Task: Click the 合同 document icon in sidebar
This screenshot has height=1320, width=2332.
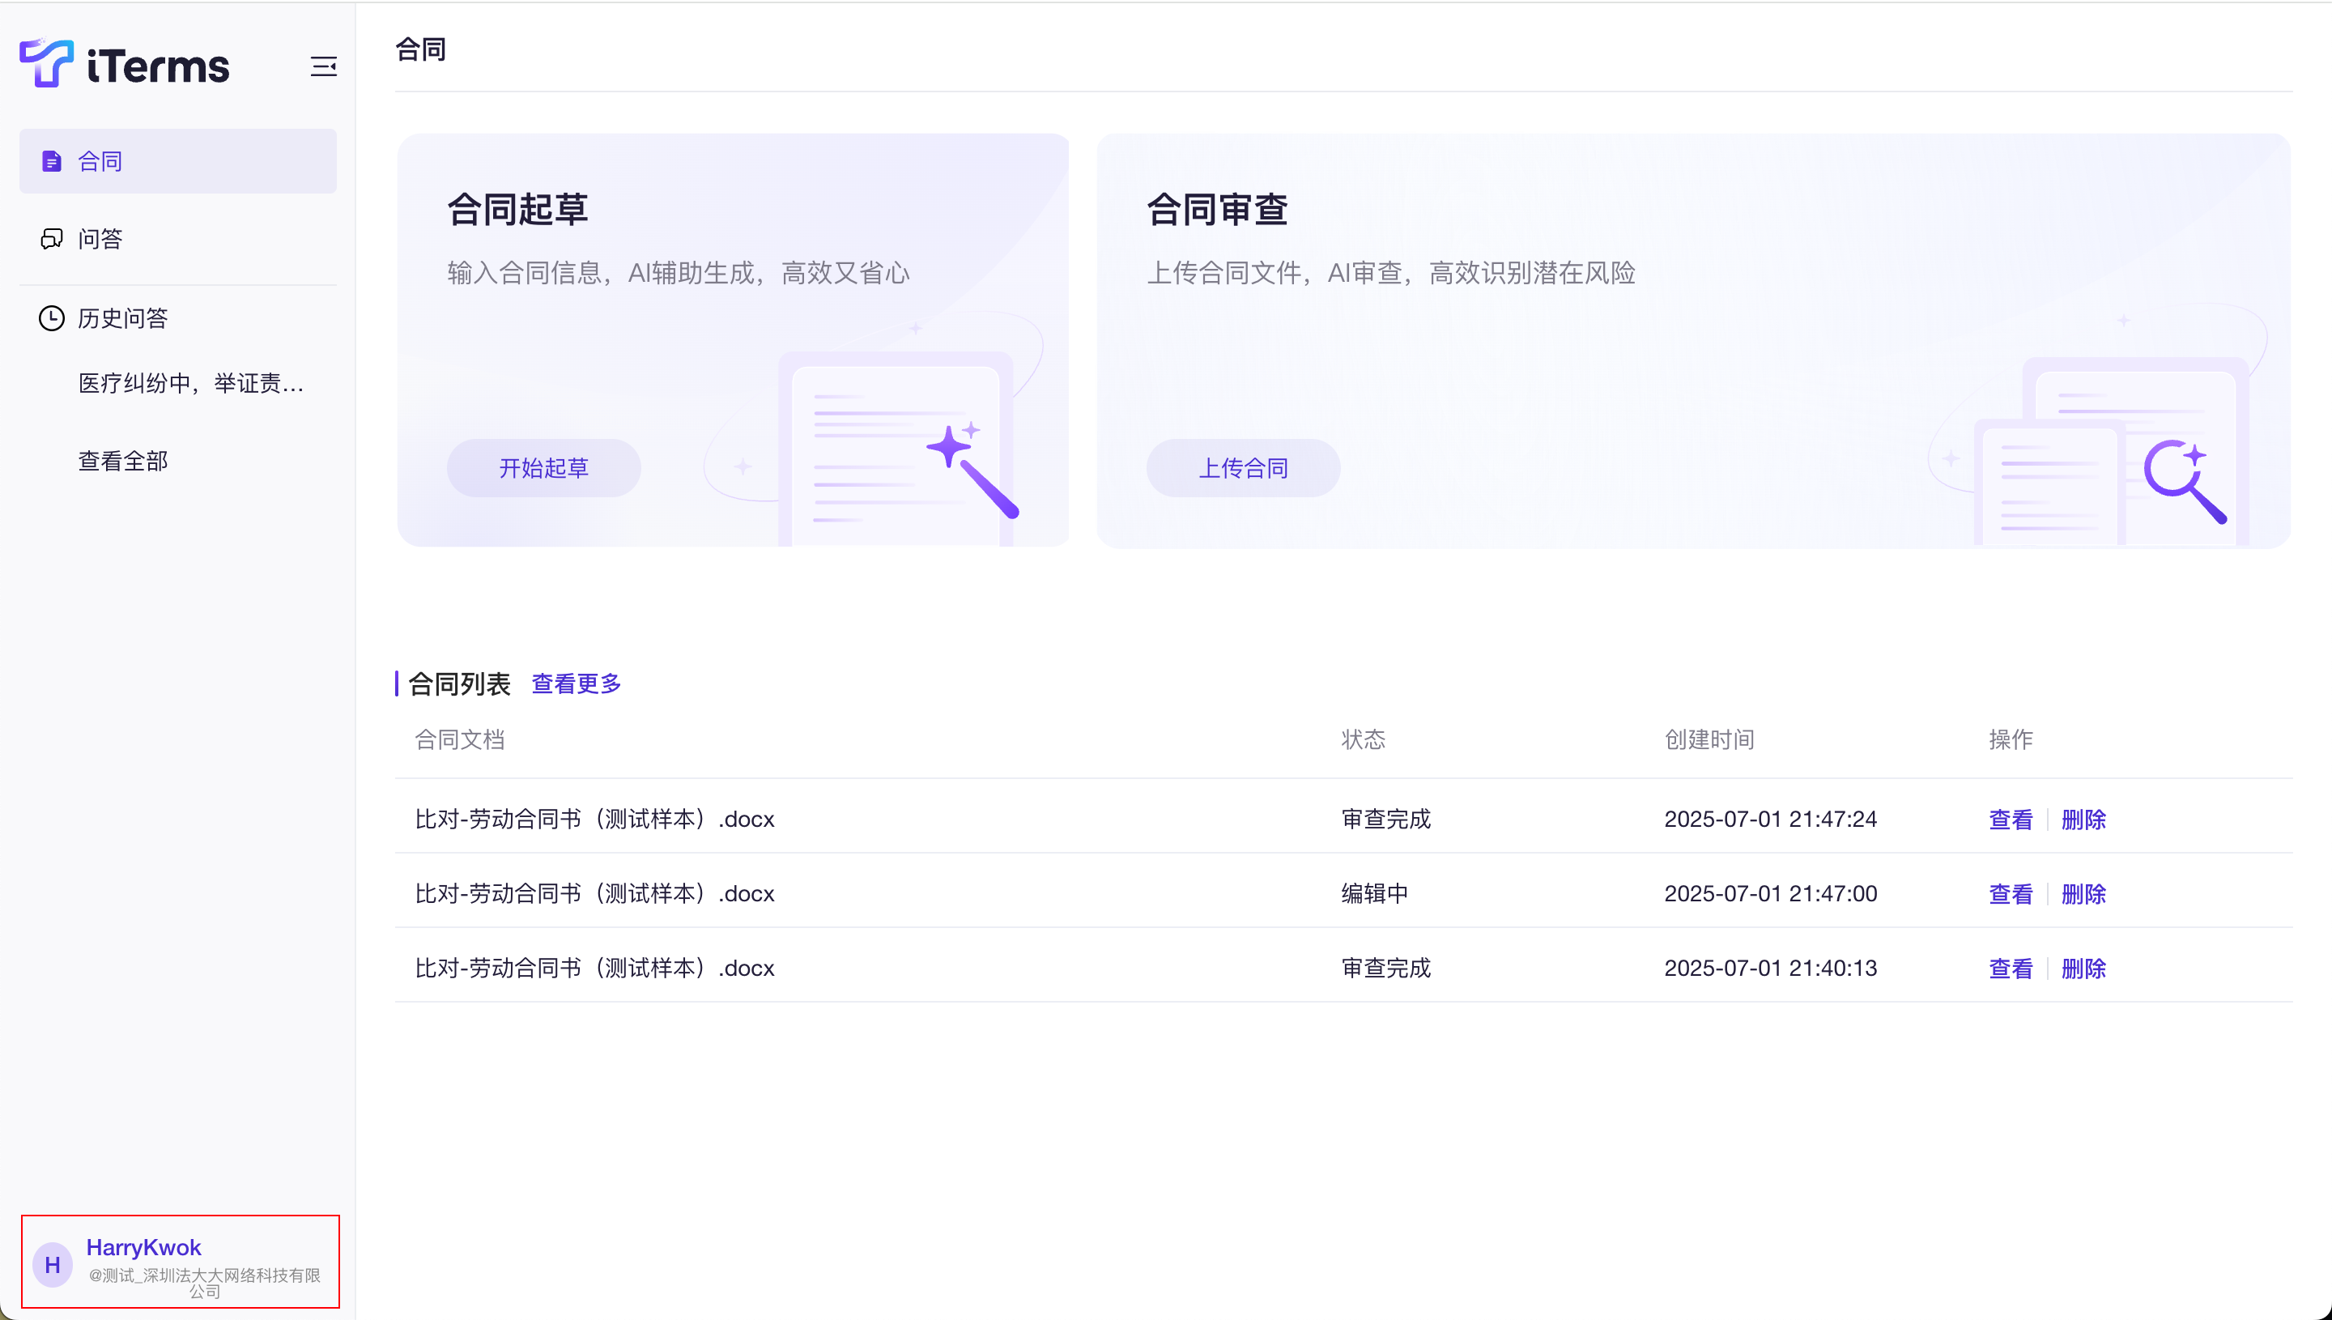Action: tap(52, 161)
